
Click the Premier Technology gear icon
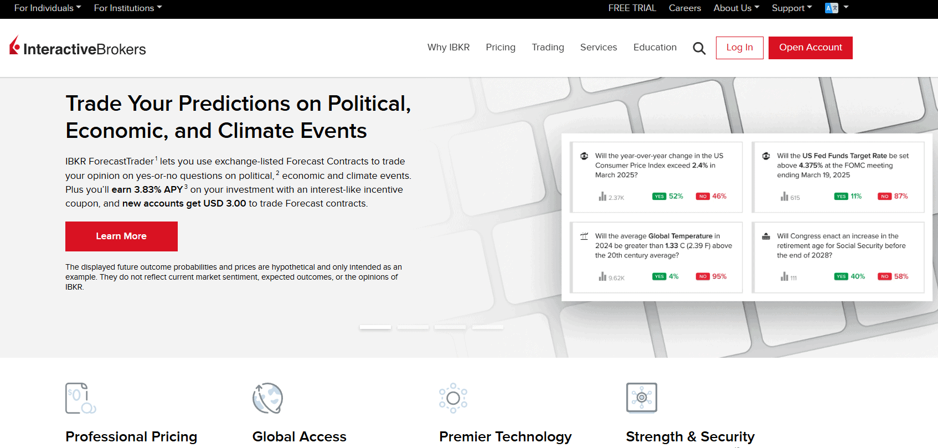tap(453, 398)
